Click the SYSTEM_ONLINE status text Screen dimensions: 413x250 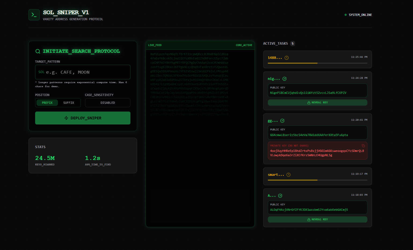pos(360,15)
